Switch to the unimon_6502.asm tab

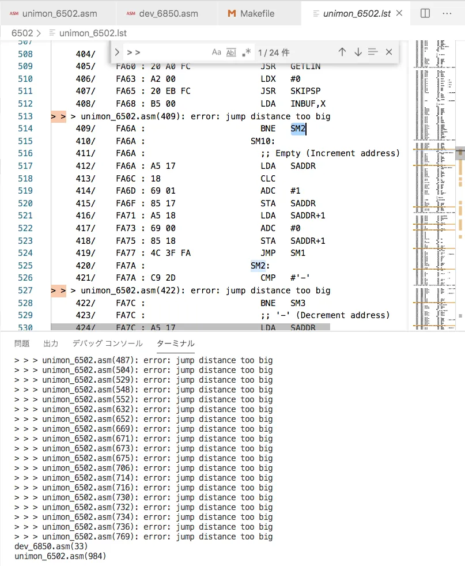(x=53, y=14)
